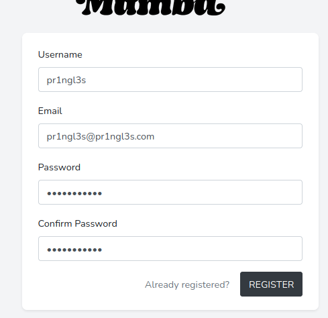This screenshot has width=328, height=318.
Task: Focus the Email input field
Action: 170,136
